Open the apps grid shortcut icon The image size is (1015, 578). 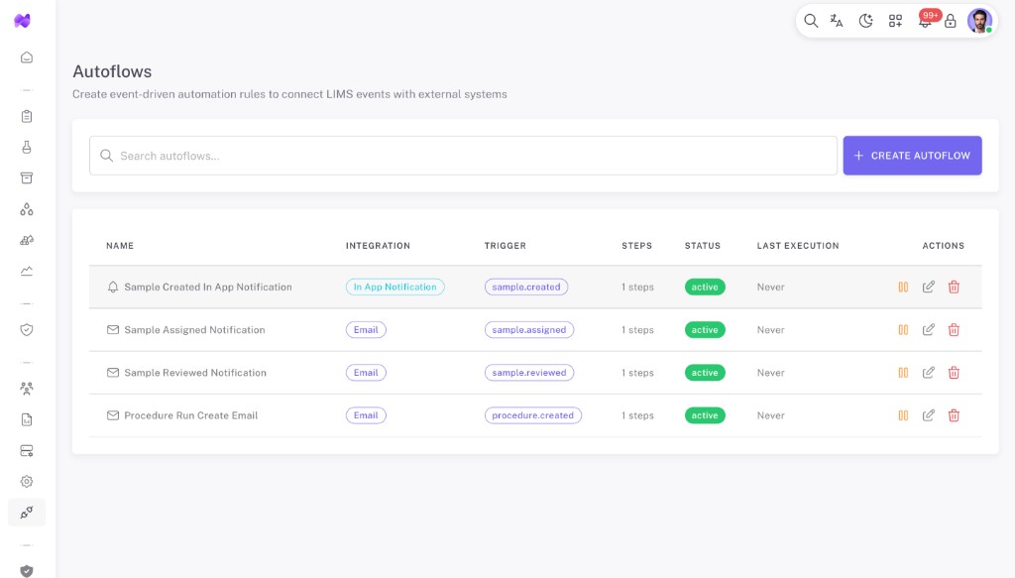coord(895,21)
